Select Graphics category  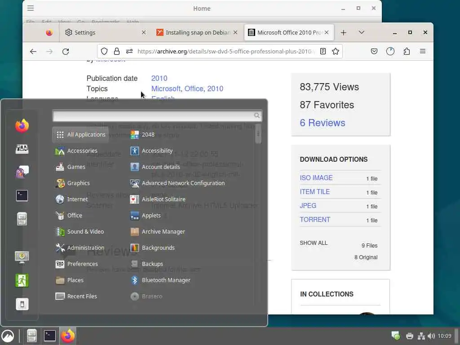pyautogui.click(x=72, y=183)
